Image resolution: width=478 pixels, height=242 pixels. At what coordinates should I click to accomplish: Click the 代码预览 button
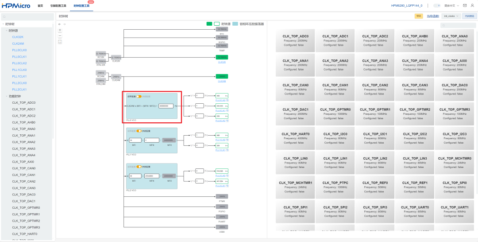click(x=469, y=16)
